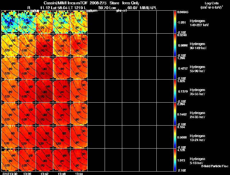This screenshot has width=230, height=175.
Task: Click the '0.4212' colorbar midpoint value
Action: pyautogui.click(x=183, y=68)
